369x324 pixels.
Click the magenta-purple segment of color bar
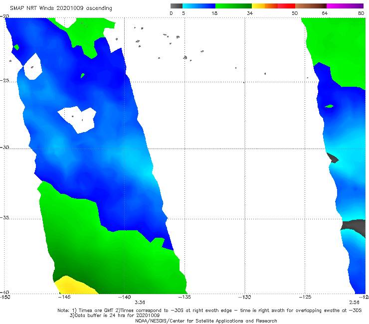click(345, 6)
